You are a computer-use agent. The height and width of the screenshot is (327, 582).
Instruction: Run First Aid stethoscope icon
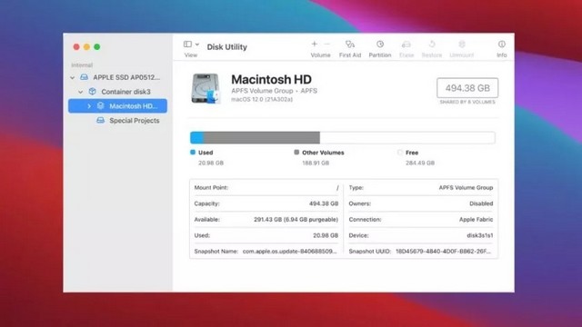click(x=349, y=45)
